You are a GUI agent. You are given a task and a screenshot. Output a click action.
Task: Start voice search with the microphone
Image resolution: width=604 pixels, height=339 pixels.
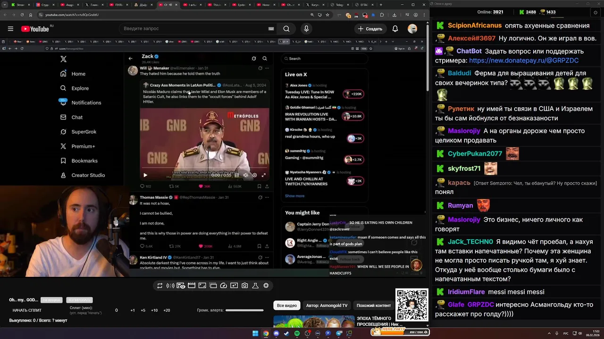click(306, 29)
